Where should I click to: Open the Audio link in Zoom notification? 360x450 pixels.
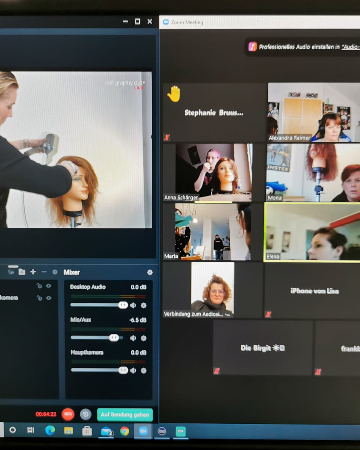[351, 47]
